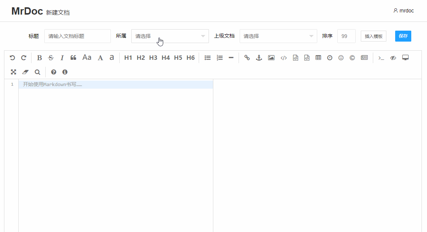Expand the 上级文档 dropdown list

(278, 36)
